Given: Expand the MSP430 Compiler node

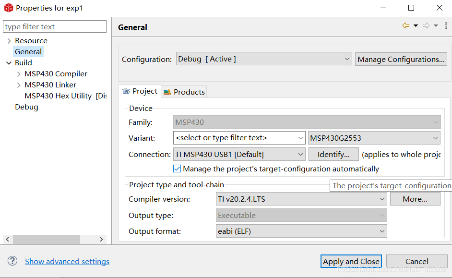Looking at the screenshot, I should (x=19, y=74).
